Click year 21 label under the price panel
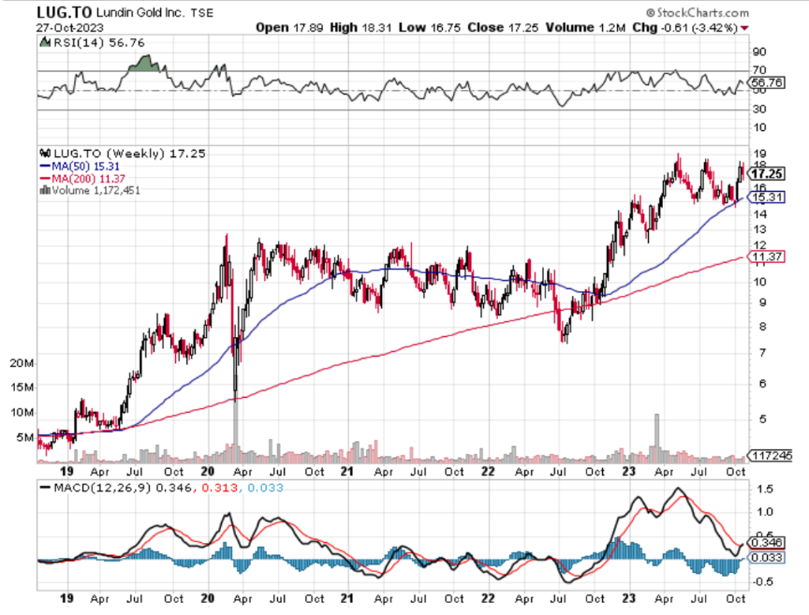The width and height of the screenshot is (809, 615). 346,472
